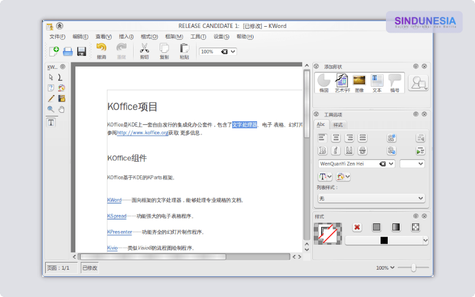Center-align the text
This screenshot has height=297, width=475.
point(335,138)
